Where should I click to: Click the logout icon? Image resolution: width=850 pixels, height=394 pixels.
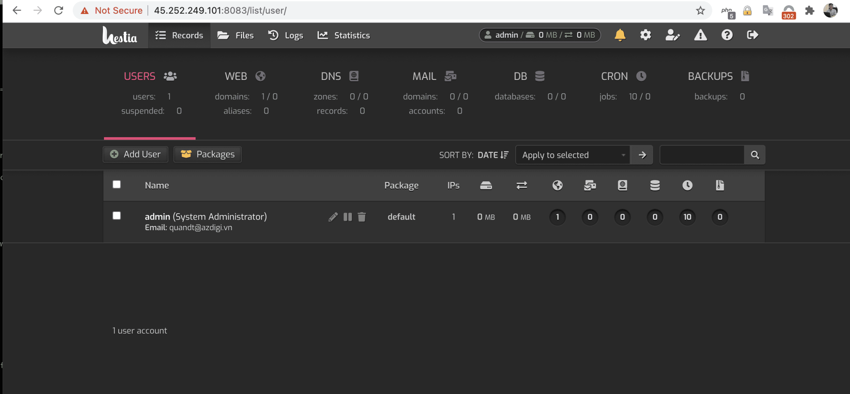(x=752, y=35)
